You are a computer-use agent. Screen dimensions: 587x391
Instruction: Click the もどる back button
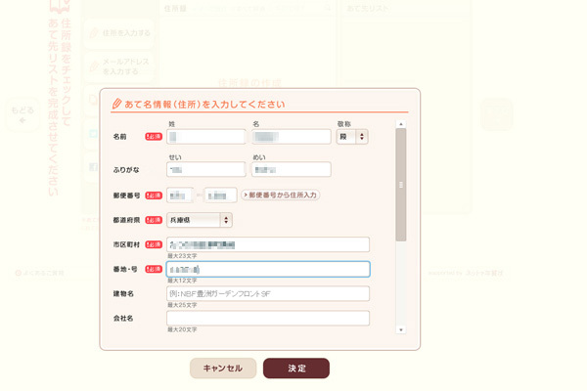pyautogui.click(x=23, y=114)
